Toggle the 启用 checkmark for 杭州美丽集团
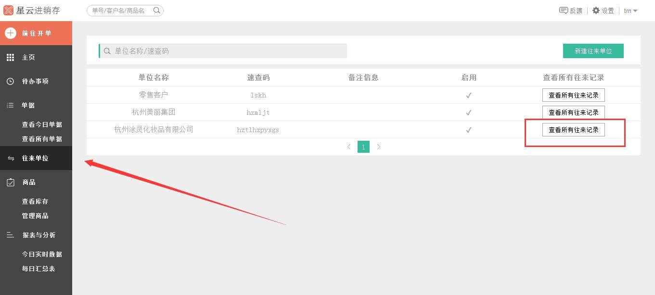This screenshot has width=655, height=295. (468, 112)
